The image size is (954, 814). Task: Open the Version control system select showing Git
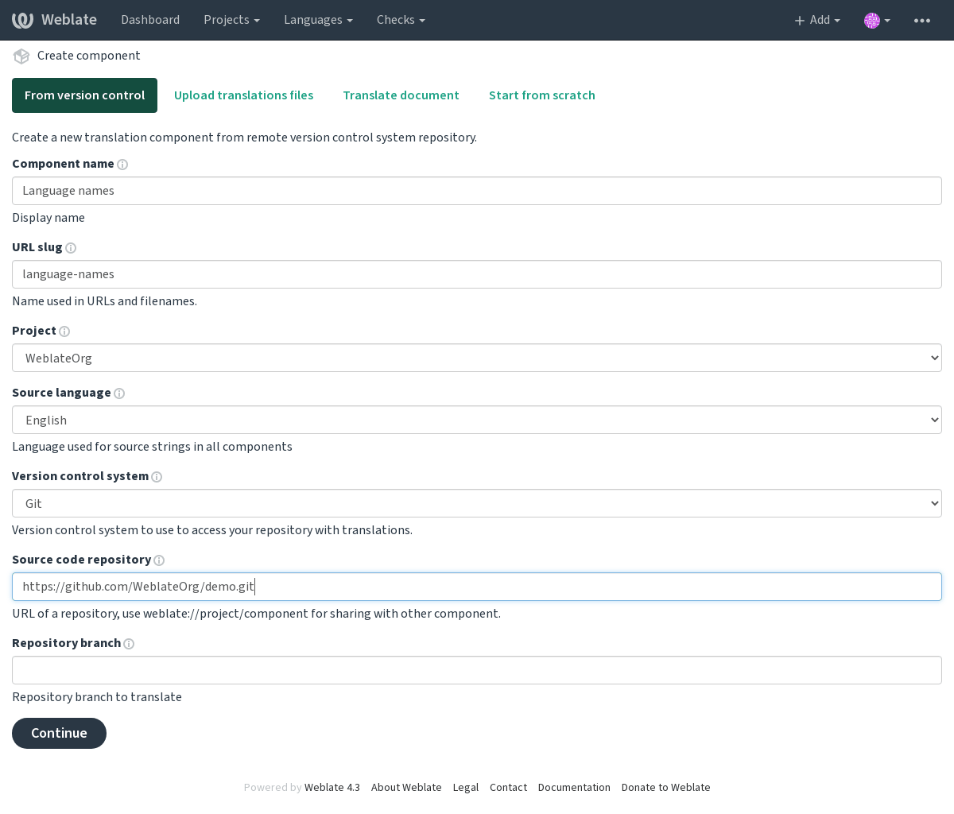pyautogui.click(x=477, y=503)
